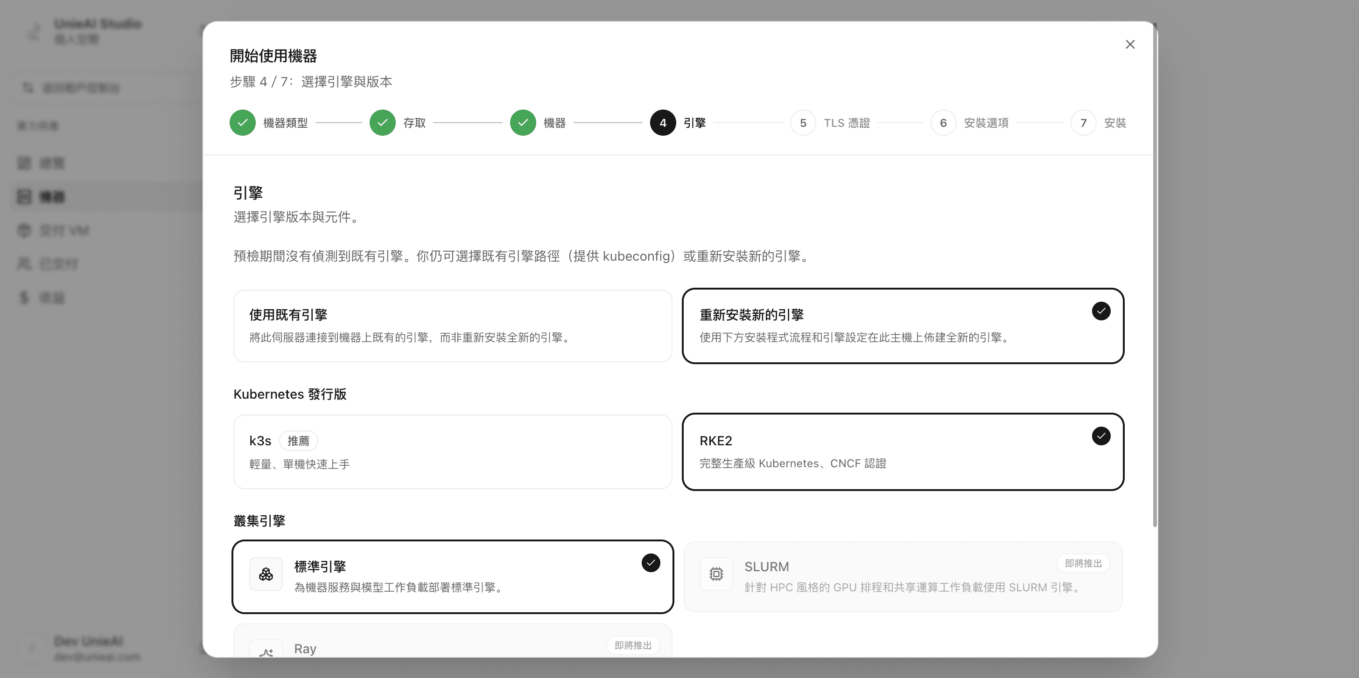Click '步驟 4 / 7：選擇引擎與版本' subtitle
1359x678 pixels.
point(311,82)
